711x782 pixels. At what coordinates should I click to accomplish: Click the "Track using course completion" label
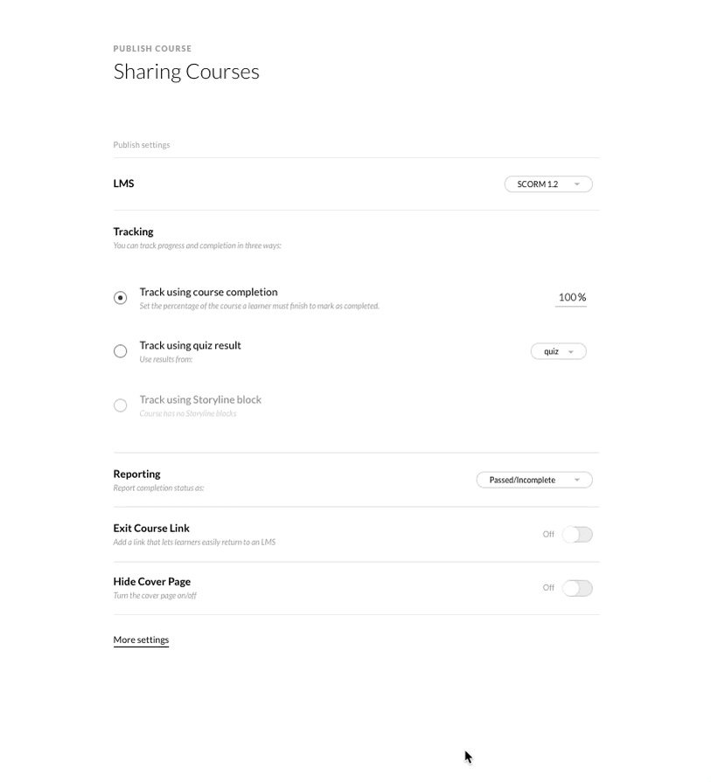point(208,292)
